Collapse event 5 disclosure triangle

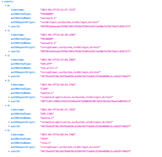6,130
